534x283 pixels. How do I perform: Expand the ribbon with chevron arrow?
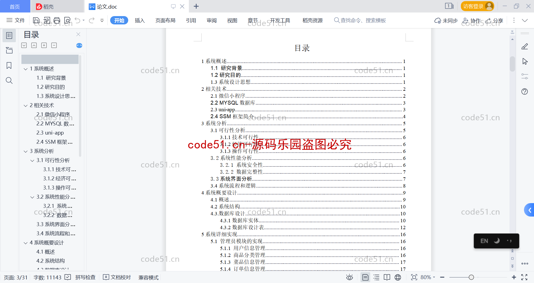[x=525, y=21]
